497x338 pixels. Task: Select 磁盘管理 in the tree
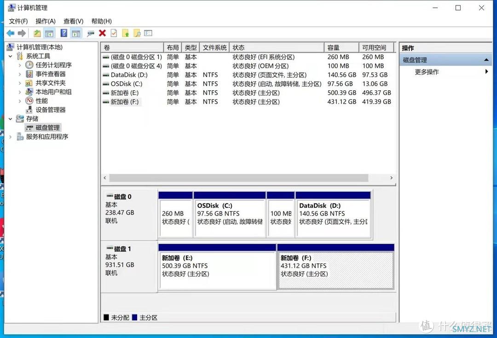click(47, 128)
